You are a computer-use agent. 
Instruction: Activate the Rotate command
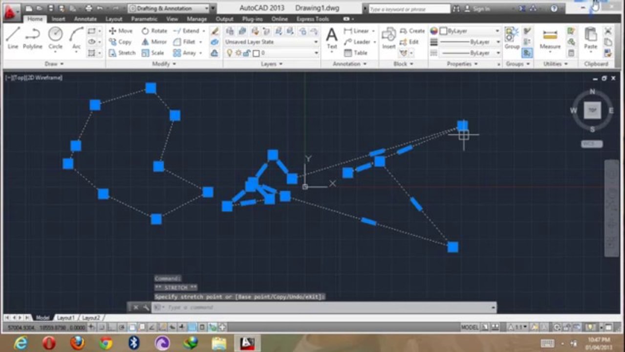click(x=154, y=31)
